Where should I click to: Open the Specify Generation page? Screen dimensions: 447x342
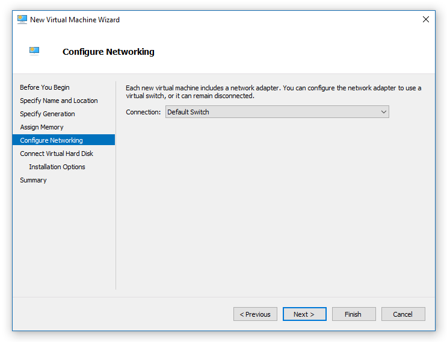(48, 114)
